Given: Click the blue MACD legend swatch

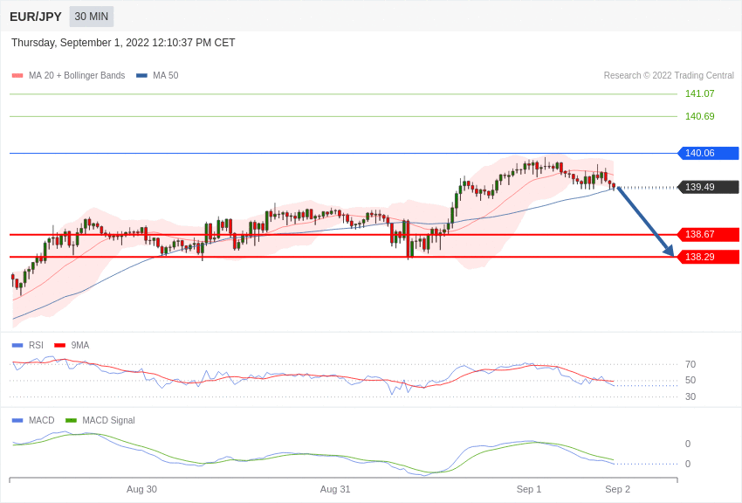Looking at the screenshot, I should (17, 421).
